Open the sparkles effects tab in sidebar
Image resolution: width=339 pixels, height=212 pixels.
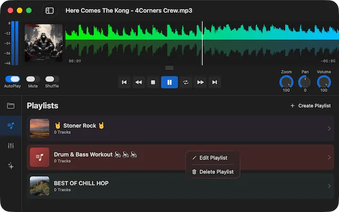(11, 166)
